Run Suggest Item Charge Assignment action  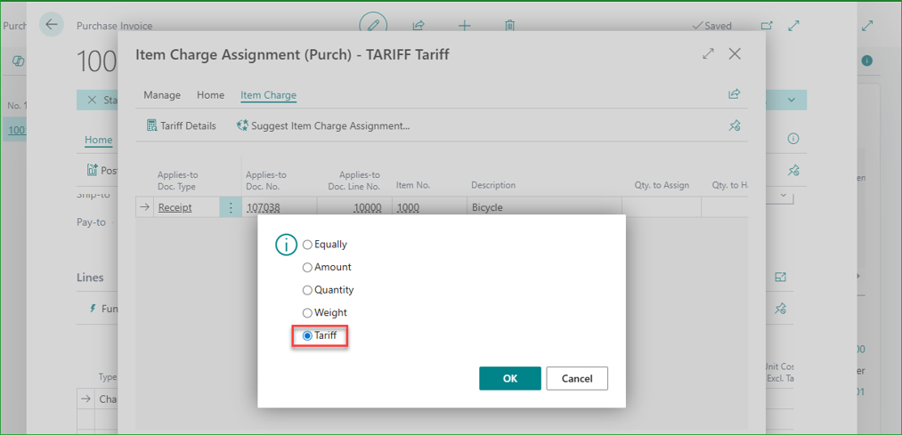323,125
